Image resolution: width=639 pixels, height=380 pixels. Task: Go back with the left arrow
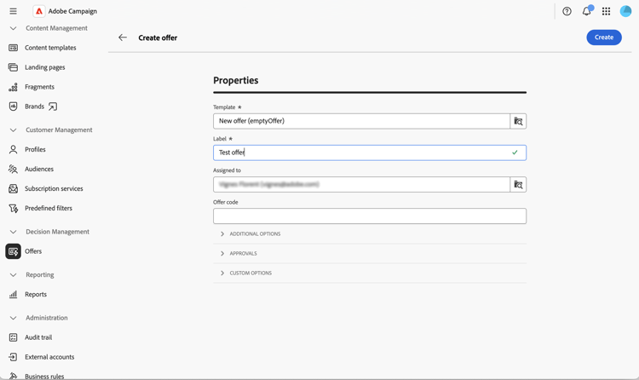123,37
